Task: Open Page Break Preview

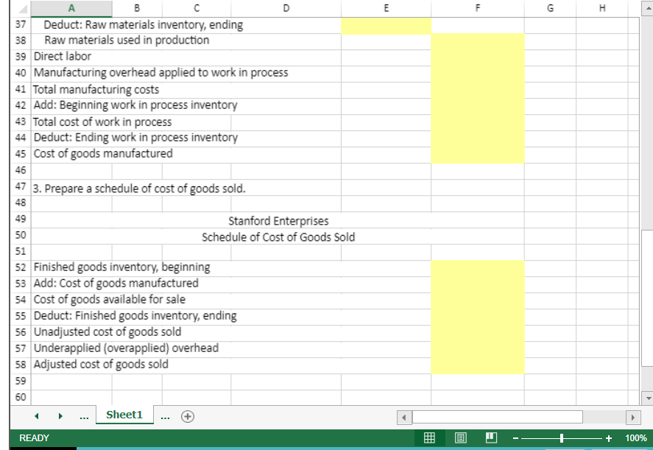Action: coord(490,437)
